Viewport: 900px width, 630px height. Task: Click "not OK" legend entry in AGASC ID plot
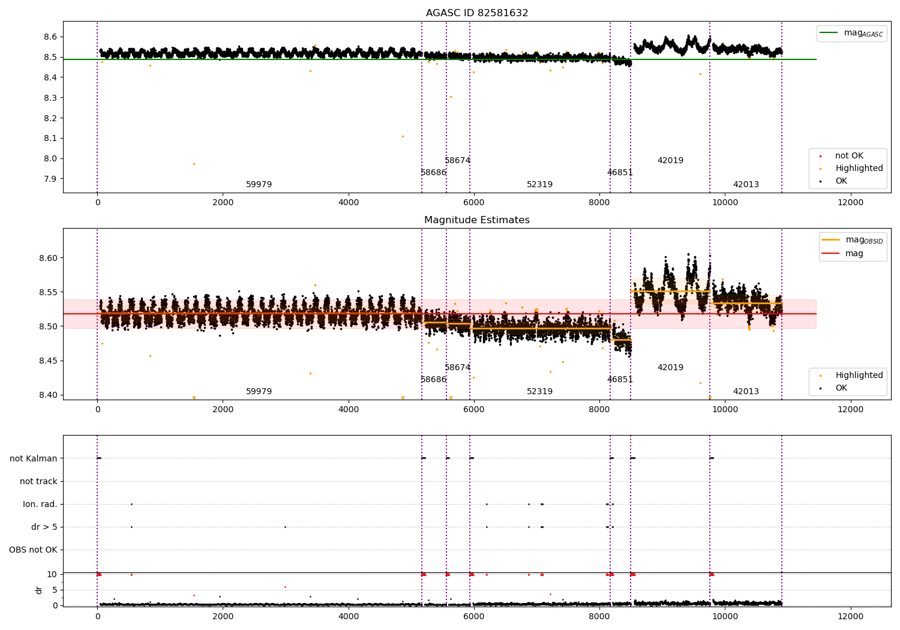click(849, 156)
